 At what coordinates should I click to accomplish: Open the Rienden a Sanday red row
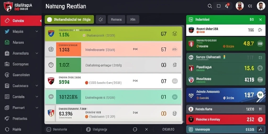pos(226,119)
